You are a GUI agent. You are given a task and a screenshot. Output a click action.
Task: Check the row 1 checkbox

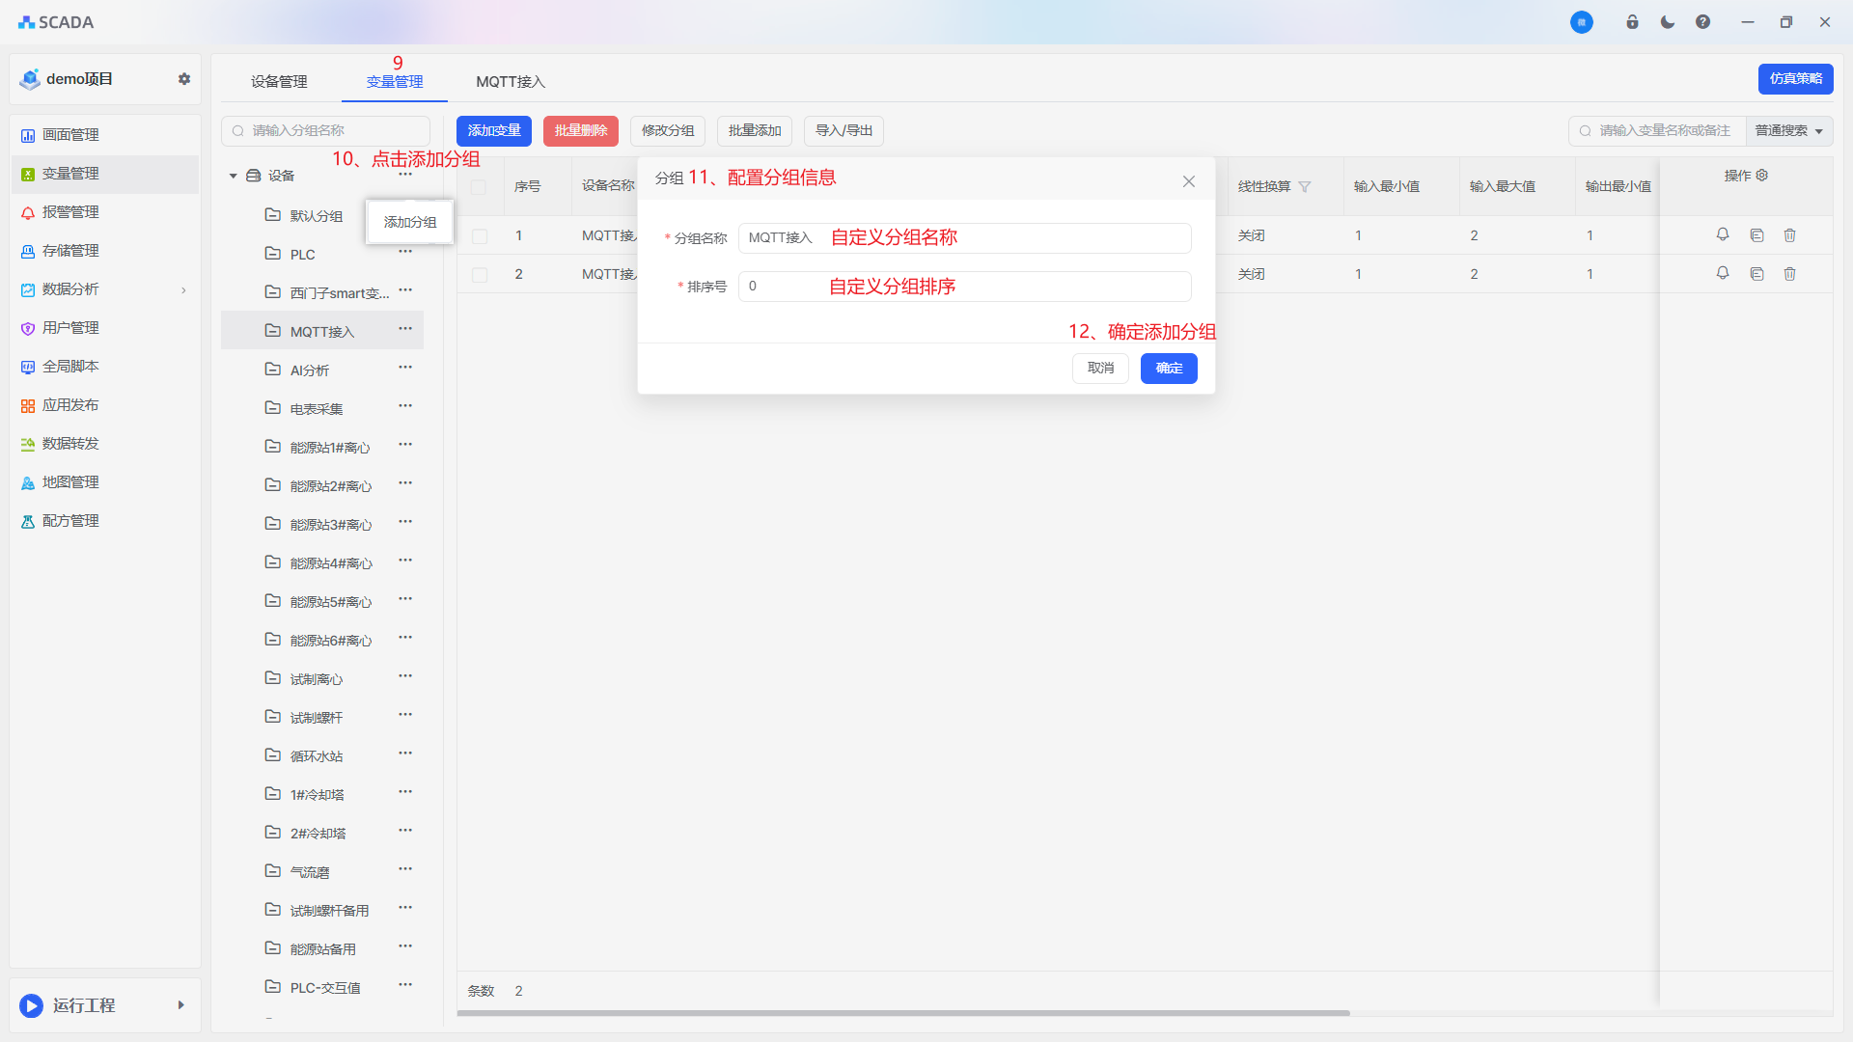tap(480, 236)
